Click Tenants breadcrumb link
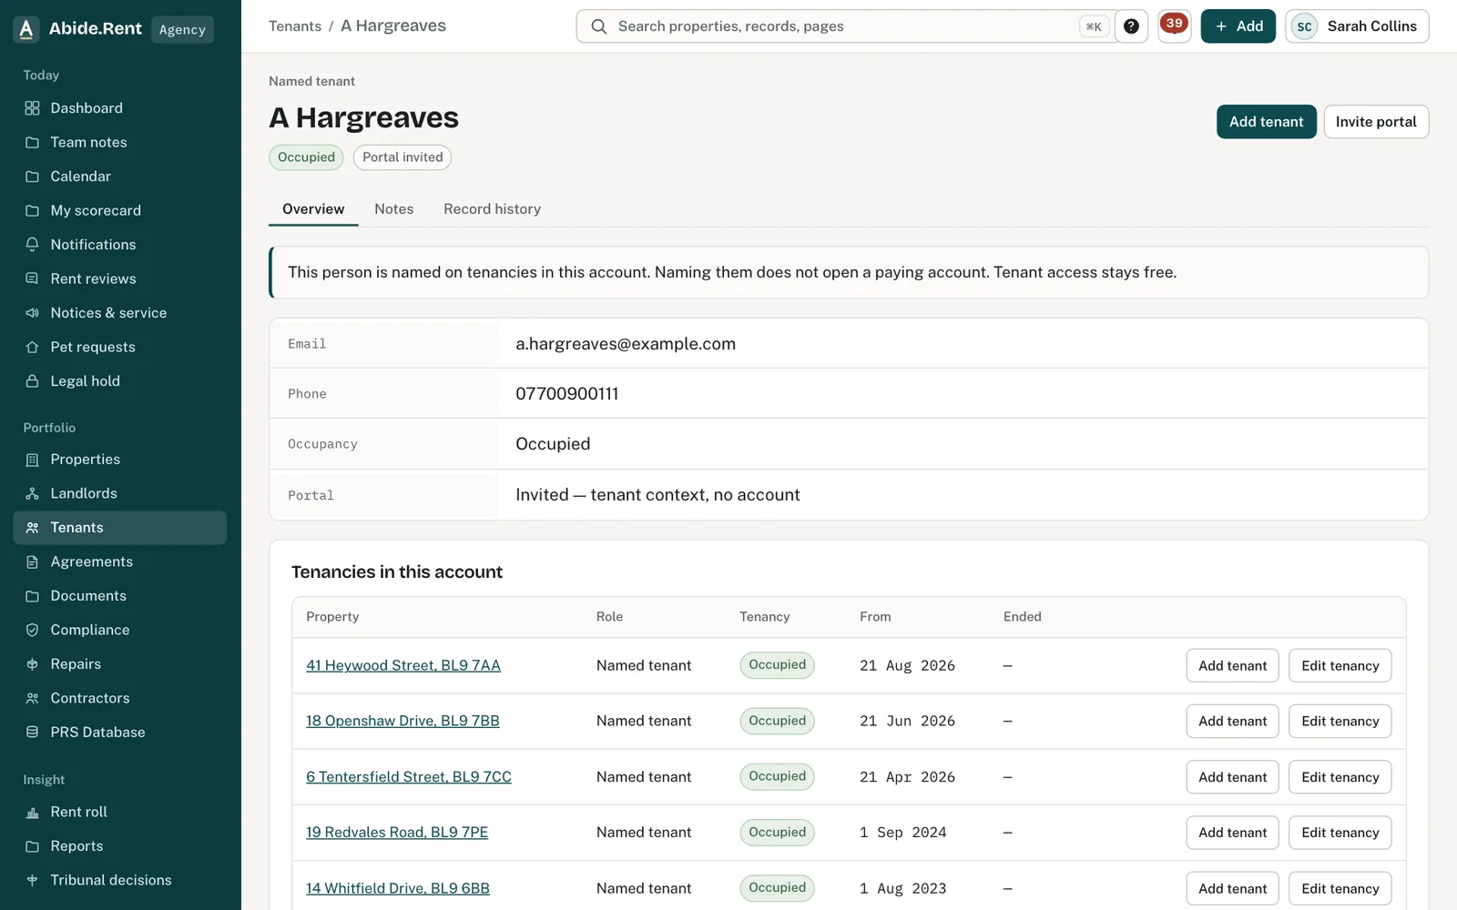The height and width of the screenshot is (910, 1457). [295, 26]
